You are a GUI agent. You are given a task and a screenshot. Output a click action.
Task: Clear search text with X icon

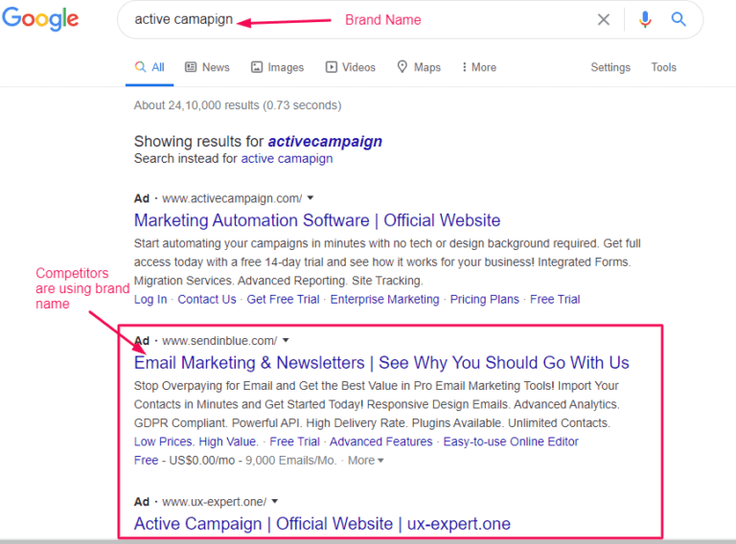(x=604, y=19)
